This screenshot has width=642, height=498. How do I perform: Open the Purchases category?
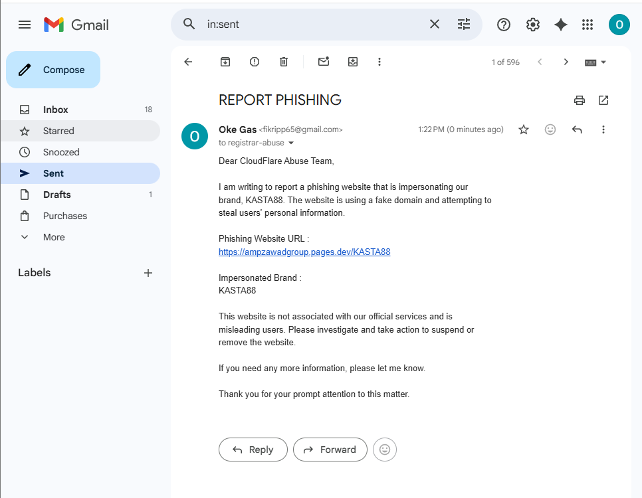(x=80, y=216)
